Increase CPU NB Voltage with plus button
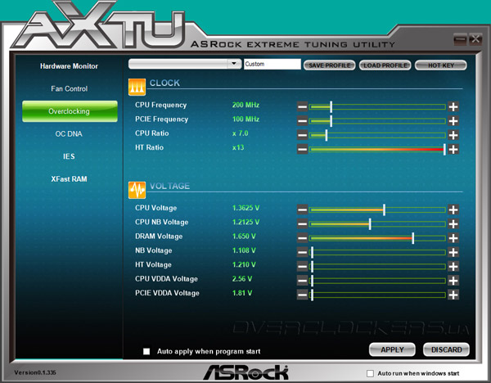The image size is (491, 383). point(453,224)
